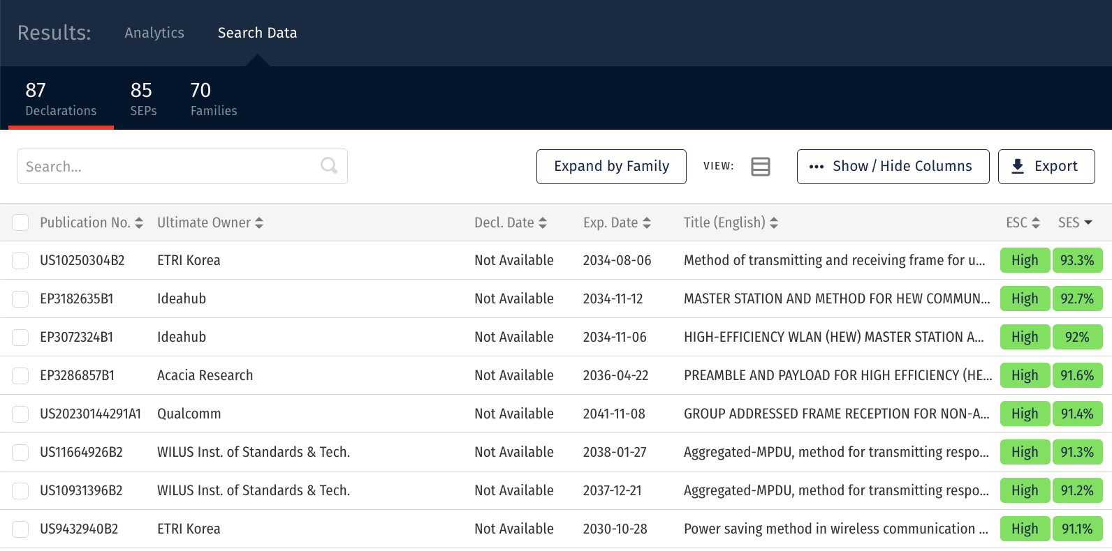Sort by Decl. Date arrows
The width and height of the screenshot is (1112, 551).
point(543,222)
